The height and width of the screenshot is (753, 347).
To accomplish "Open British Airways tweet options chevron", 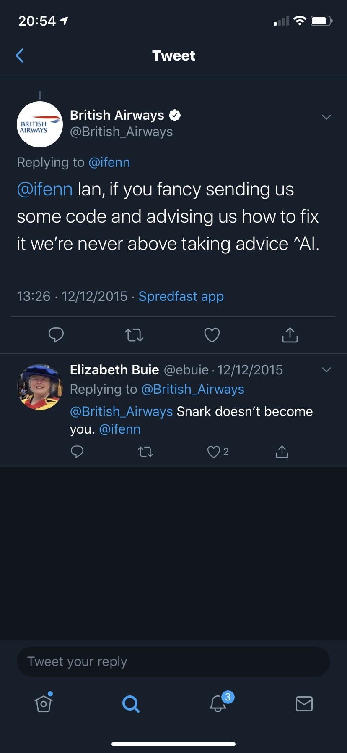I will point(326,117).
